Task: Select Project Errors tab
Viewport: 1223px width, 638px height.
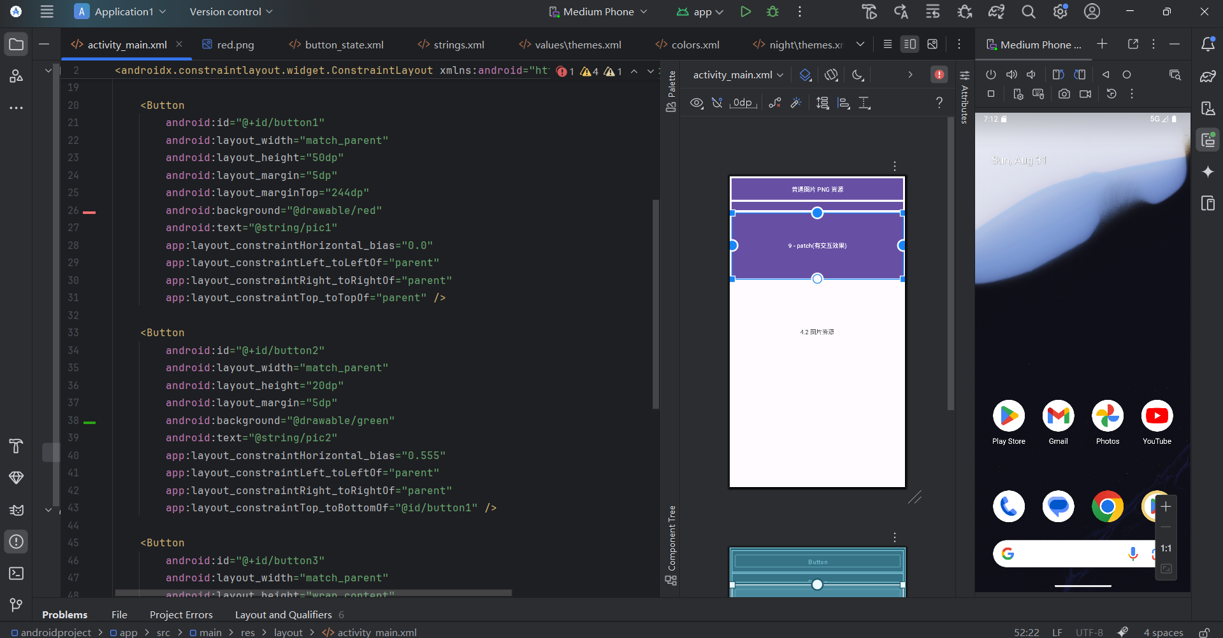Action: click(181, 614)
